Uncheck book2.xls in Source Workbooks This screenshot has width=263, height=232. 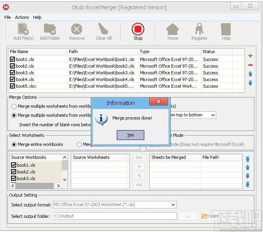coord(14,172)
